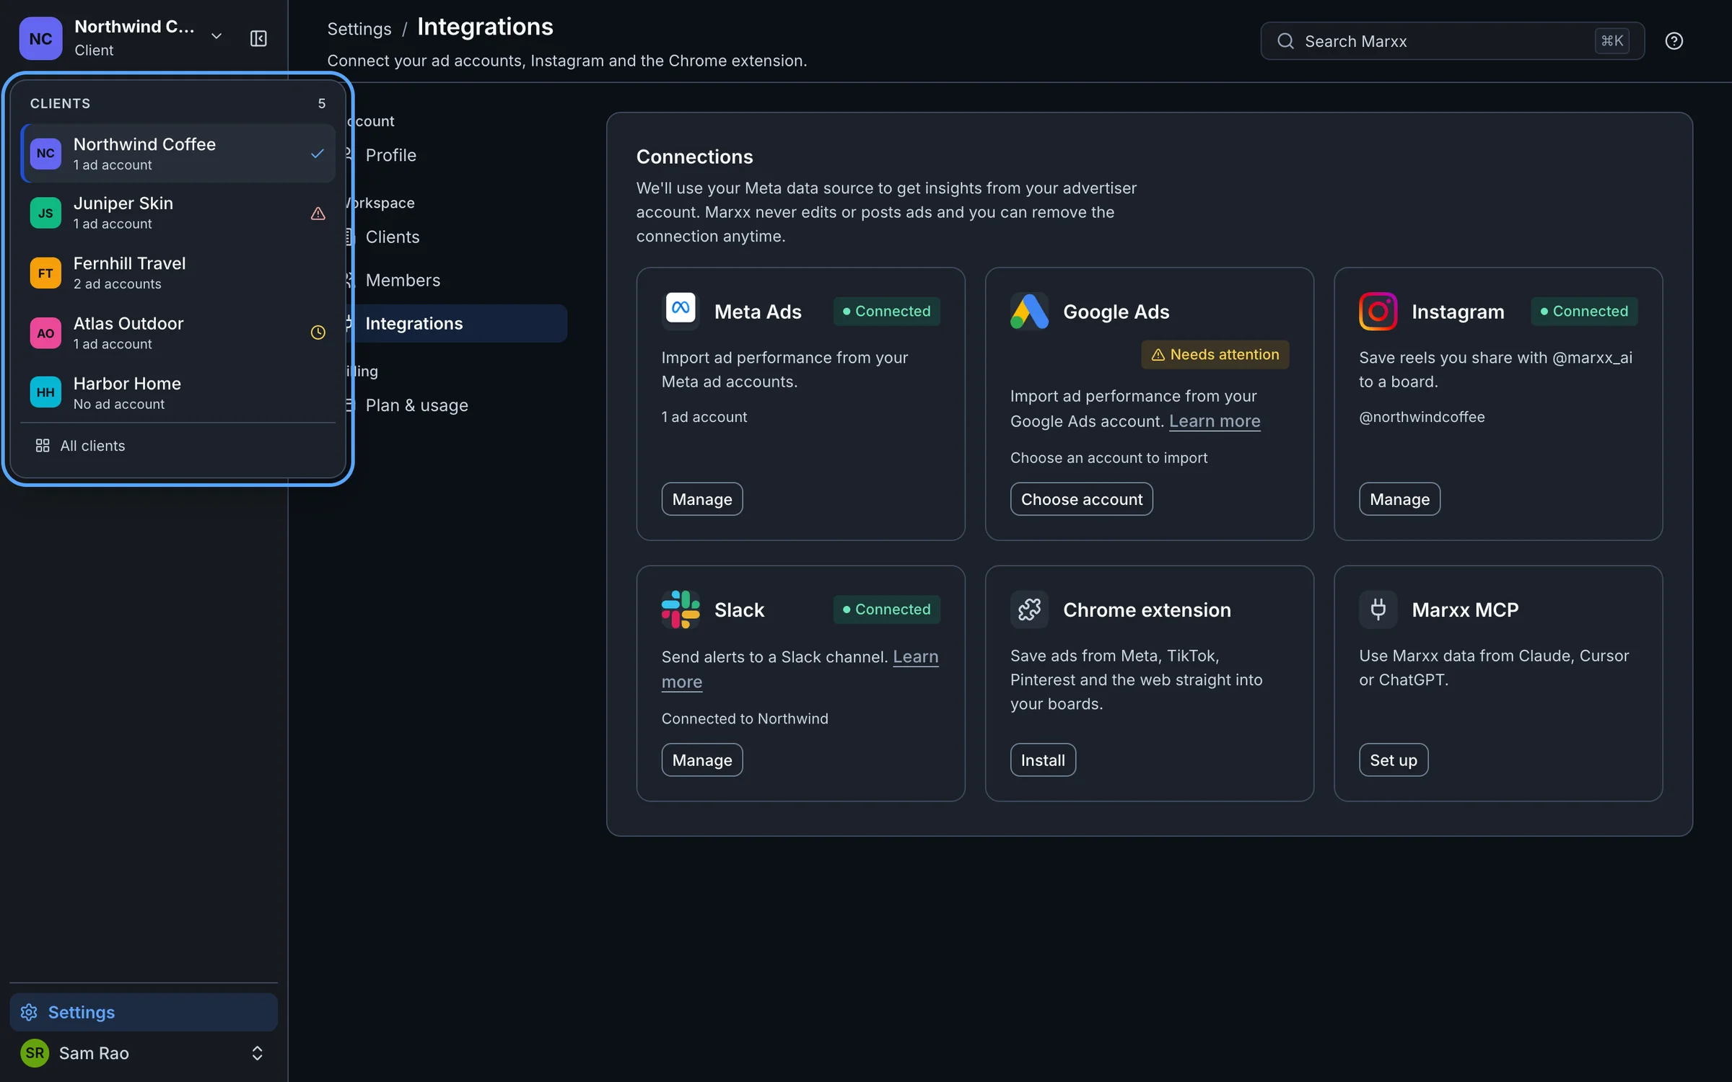
Task: Open the help question mark icon
Action: (1674, 41)
